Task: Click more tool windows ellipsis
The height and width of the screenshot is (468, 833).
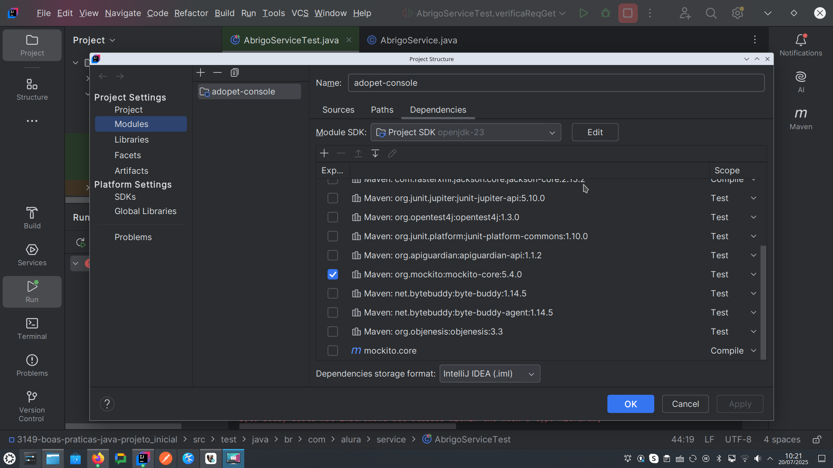Action: point(32,121)
